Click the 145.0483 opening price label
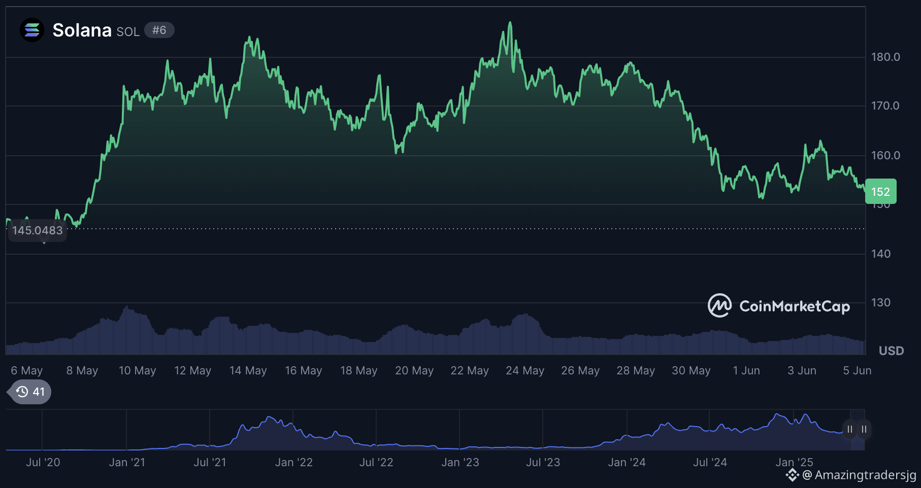 pos(38,230)
